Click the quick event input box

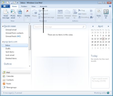click(100, 82)
